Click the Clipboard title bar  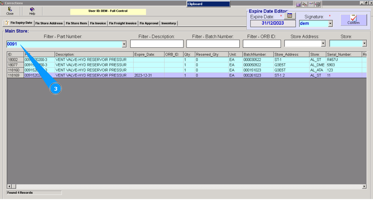point(208,4)
